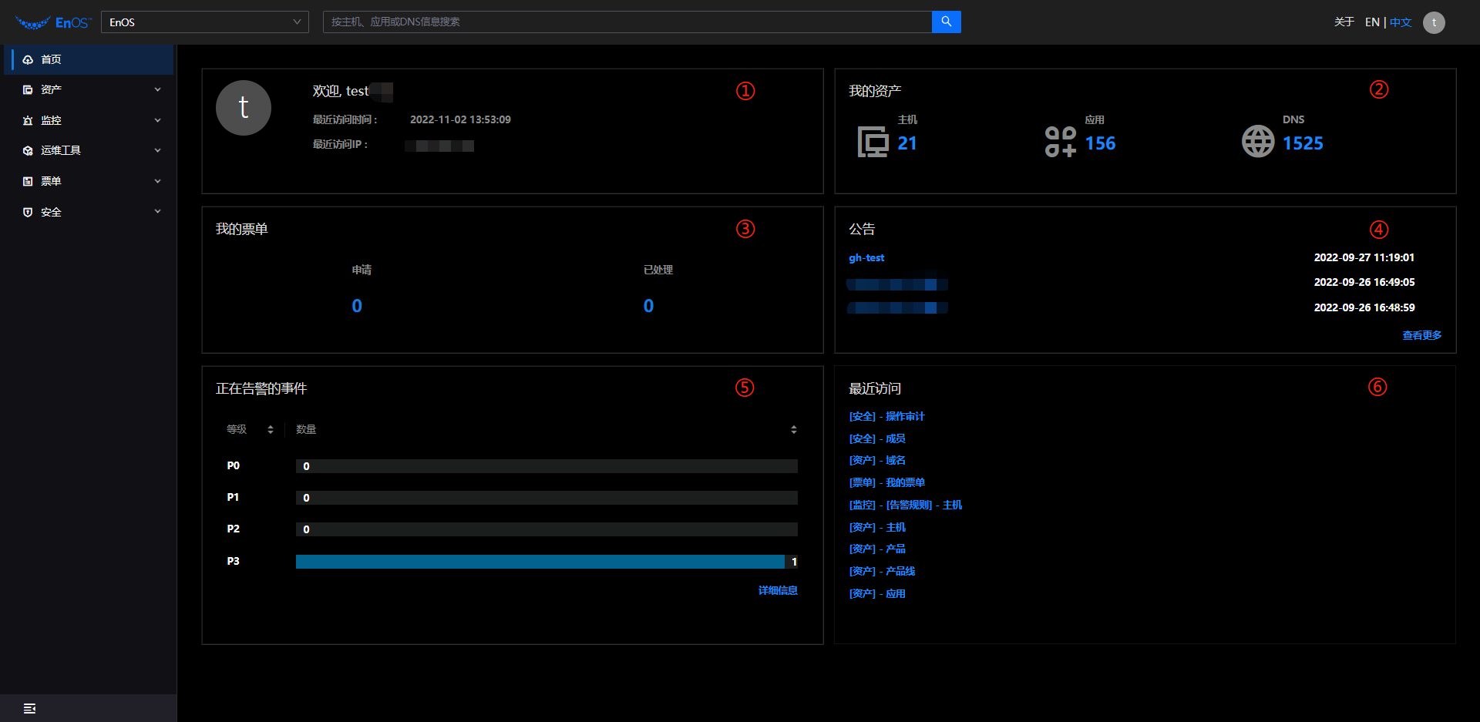Click the P0 alert progress bar
This screenshot has width=1480, height=722.
click(x=547, y=466)
